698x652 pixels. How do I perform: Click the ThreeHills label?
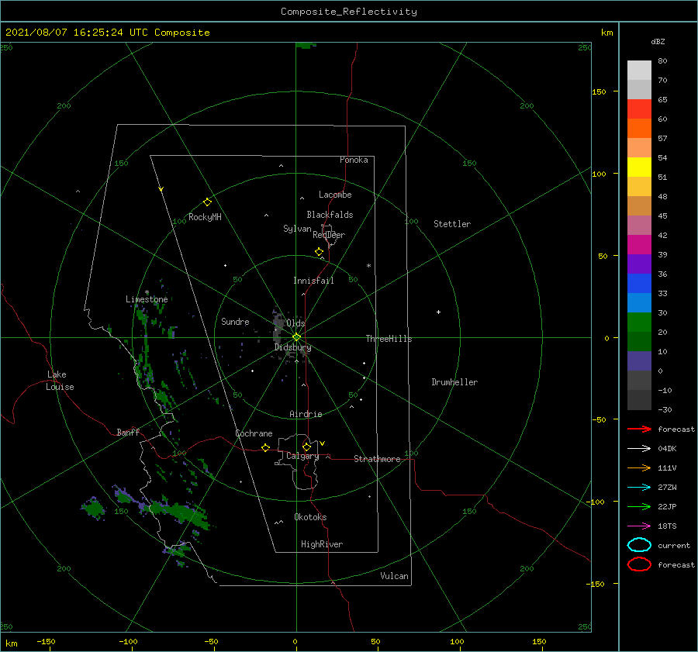click(389, 339)
